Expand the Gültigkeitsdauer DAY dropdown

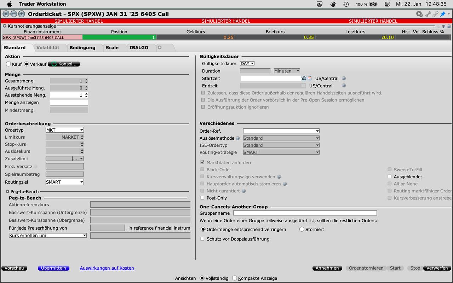pos(247,64)
